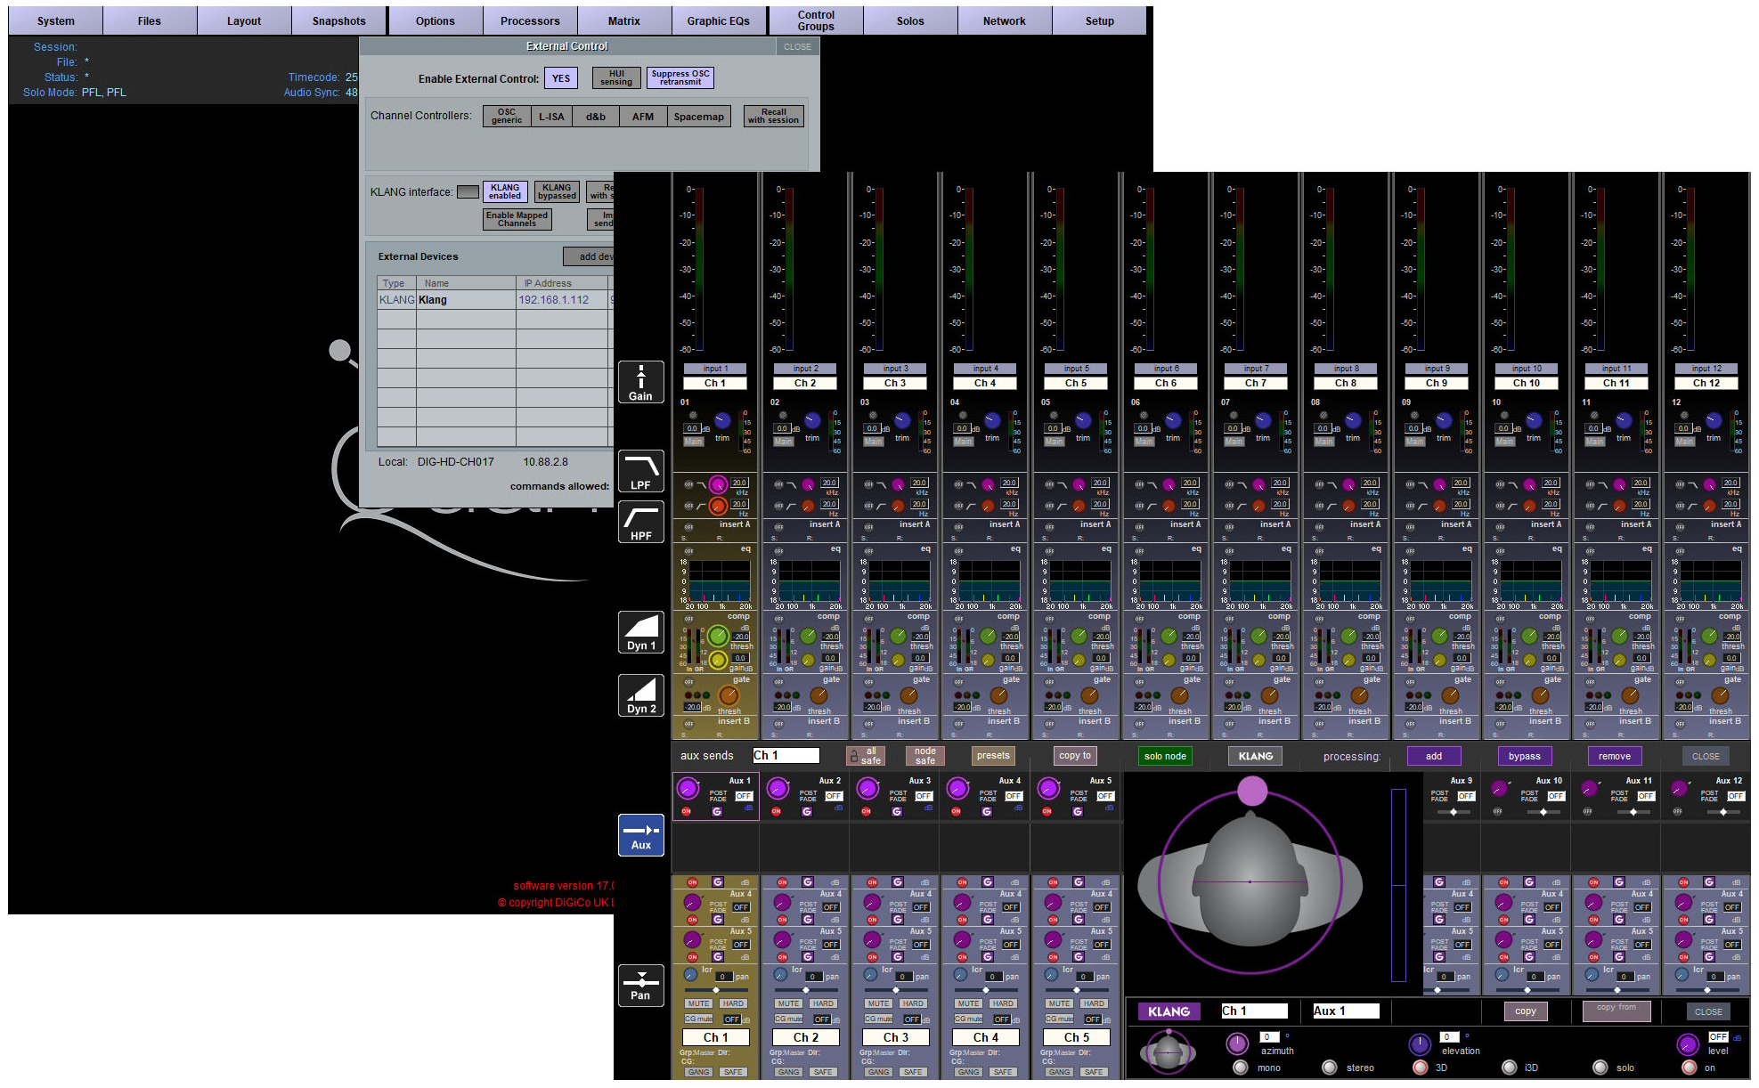Open the Snapshots menu tab
Screen dimensions: 1759x1088
pos(338,20)
